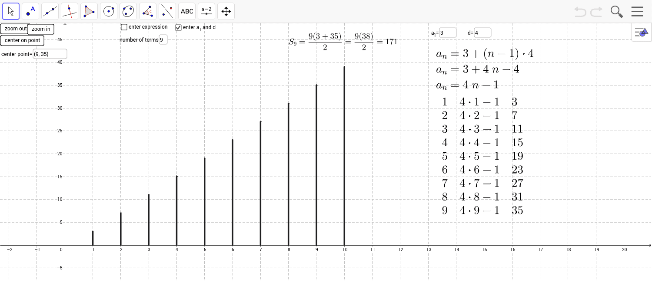Viewport: 652px width, 282px height.
Task: Click the bar at x equals 10
Action: (344, 156)
